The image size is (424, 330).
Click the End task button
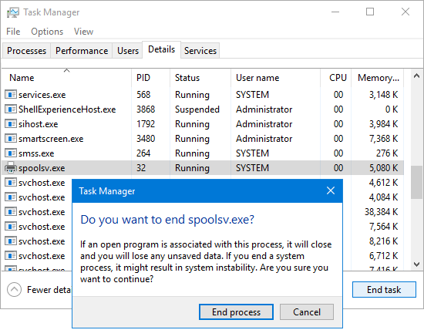point(384,290)
